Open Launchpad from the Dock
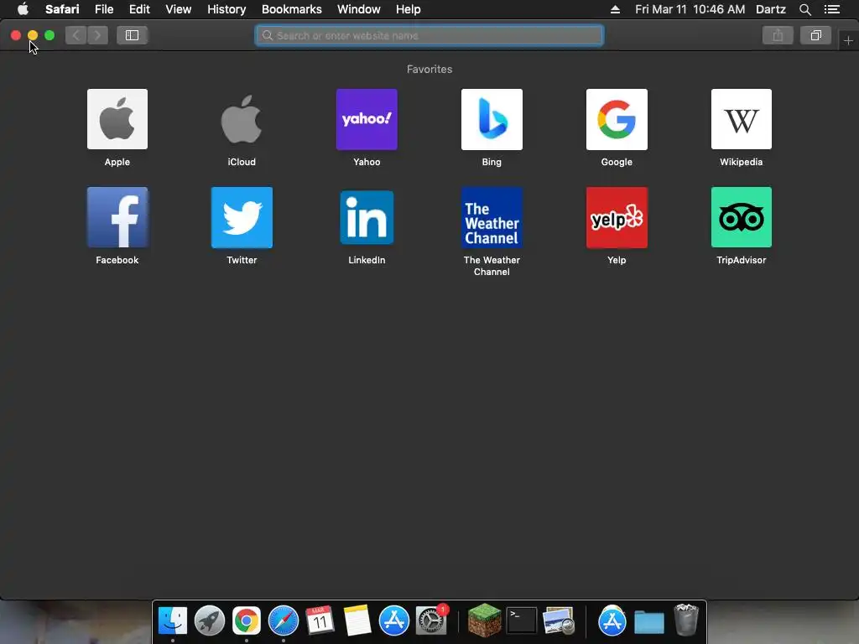Image resolution: width=859 pixels, height=644 pixels. (209, 621)
